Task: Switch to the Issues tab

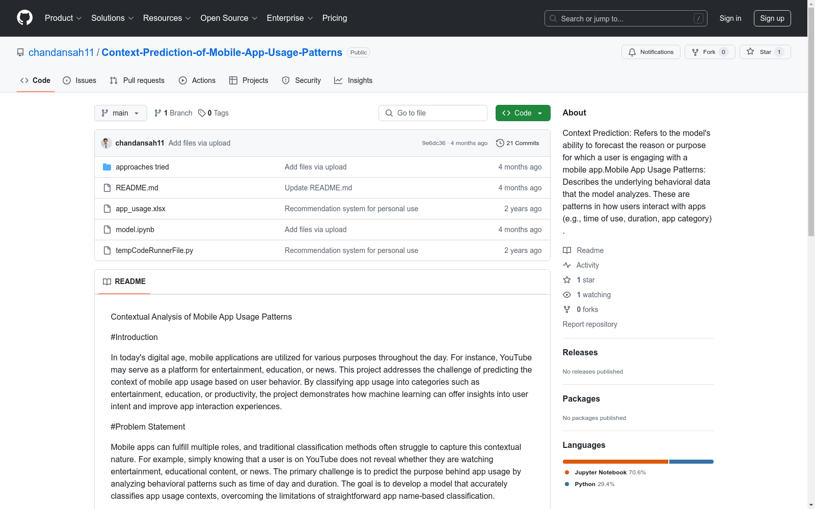Action: (x=79, y=80)
